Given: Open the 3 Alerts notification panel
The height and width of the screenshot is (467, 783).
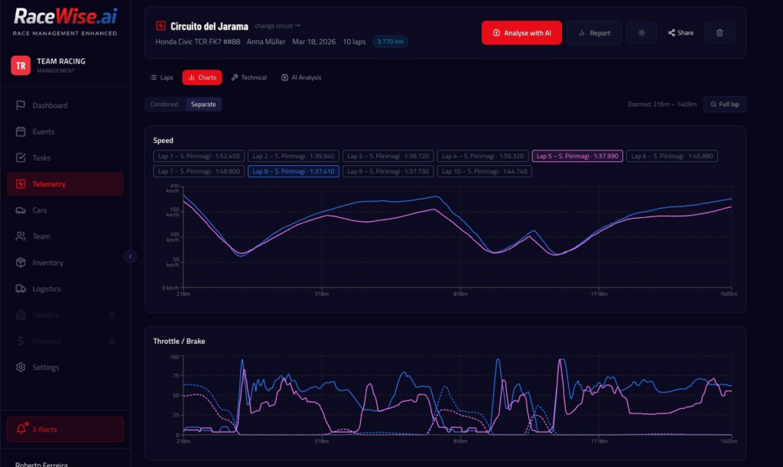Looking at the screenshot, I should click(x=65, y=430).
